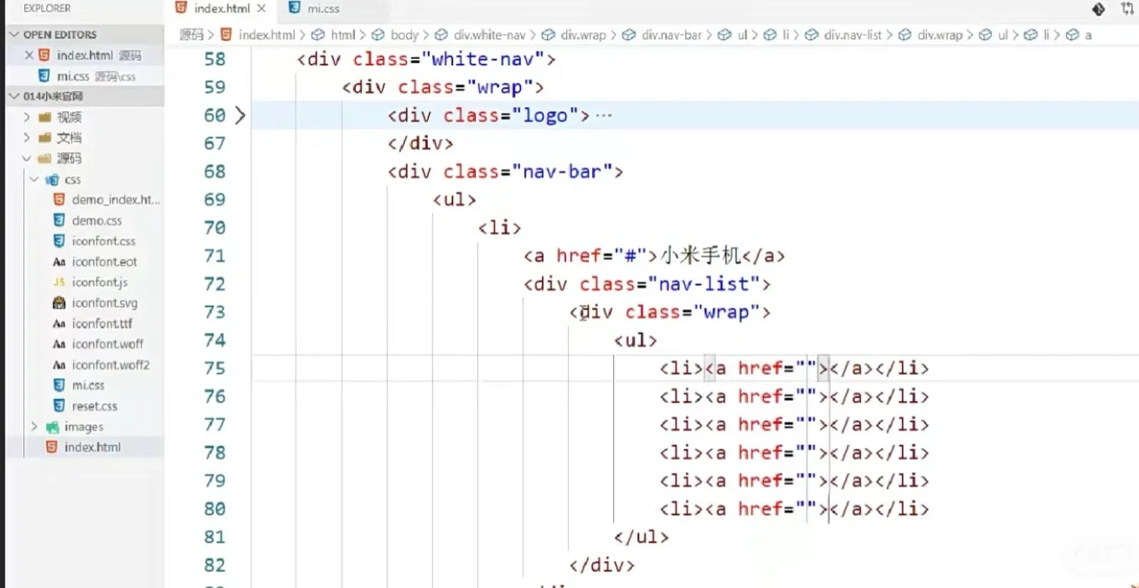Close index.html in Open Editors with the X icon
Screen dimensions: 1139x588
[x=28, y=55]
